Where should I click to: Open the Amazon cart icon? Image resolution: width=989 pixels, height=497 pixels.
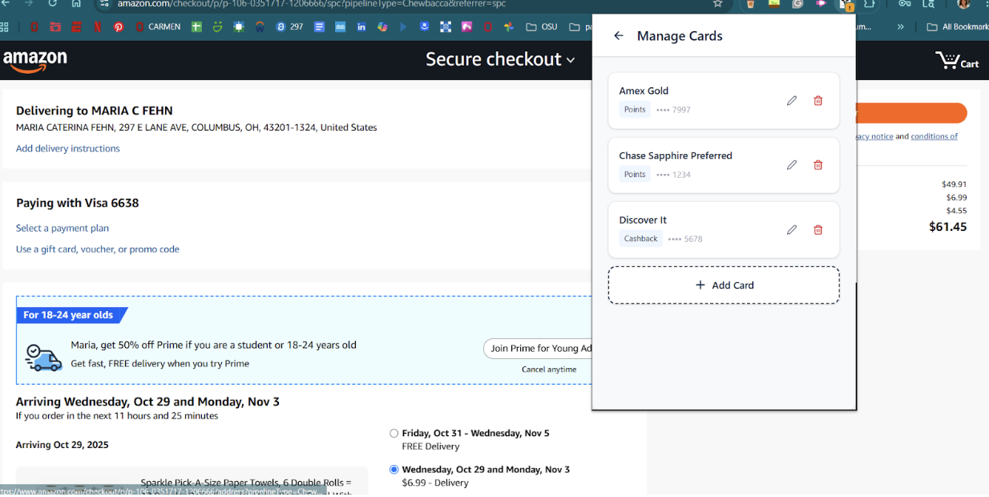tap(957, 60)
